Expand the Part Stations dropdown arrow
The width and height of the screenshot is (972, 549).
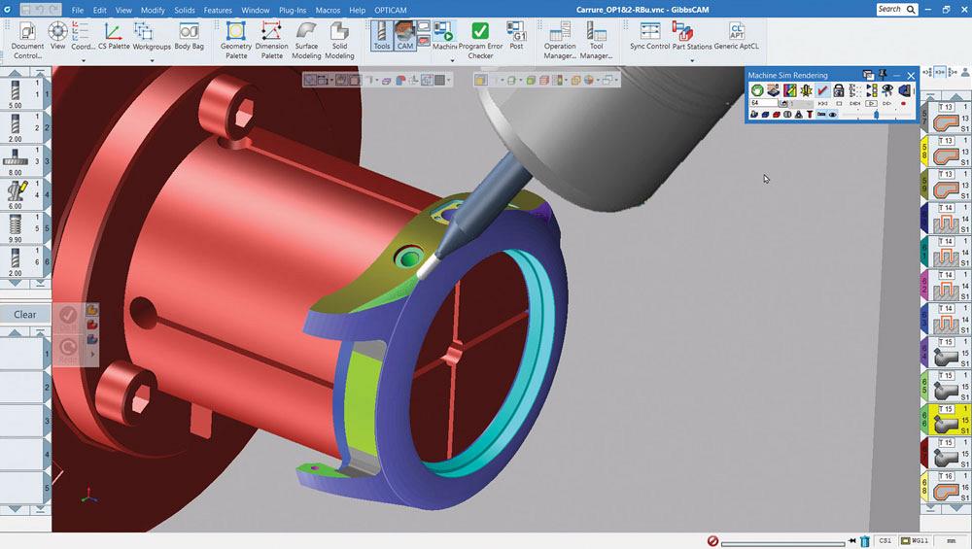pos(692,60)
